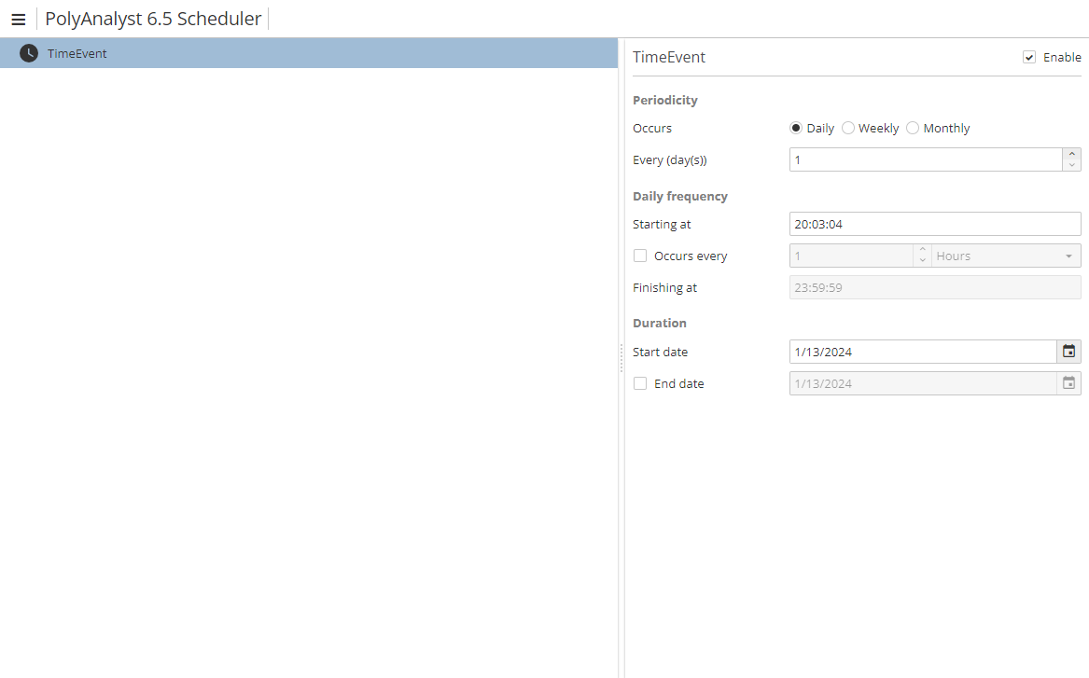Click the vertical panel splitter handle
This screenshot has width=1089, height=678.
click(x=621, y=358)
